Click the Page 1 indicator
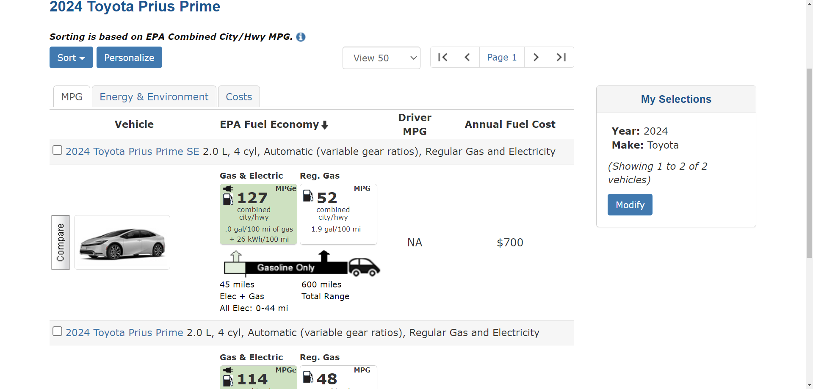Screen dimensions: 813x389 tap(502, 57)
